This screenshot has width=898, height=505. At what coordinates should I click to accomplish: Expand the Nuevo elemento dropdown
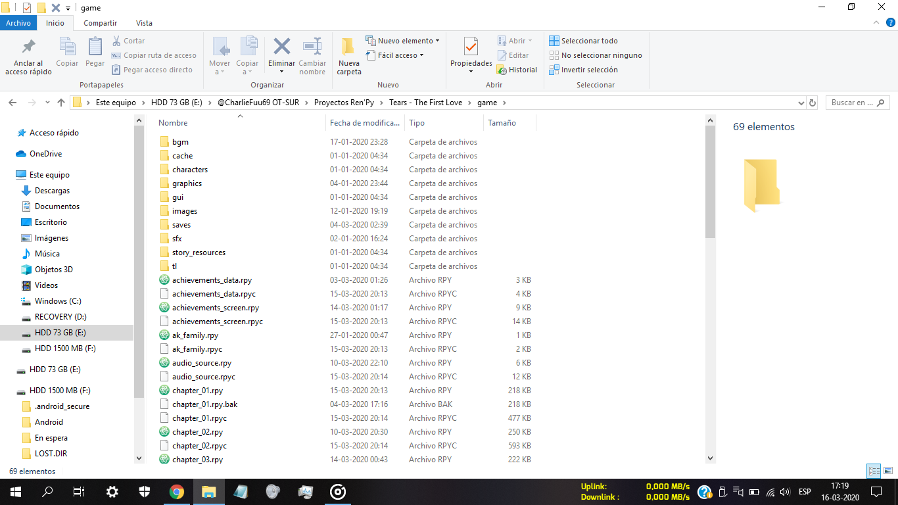tap(403, 41)
